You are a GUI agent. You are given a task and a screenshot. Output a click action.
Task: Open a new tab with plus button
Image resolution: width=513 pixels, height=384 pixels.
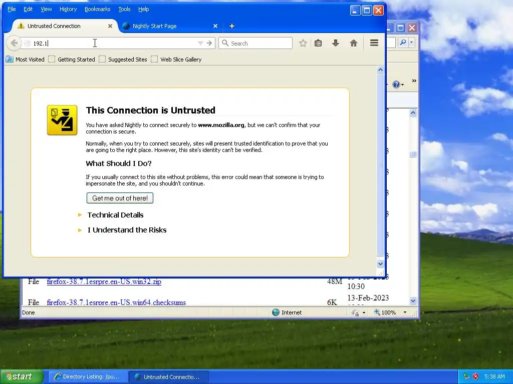point(231,26)
